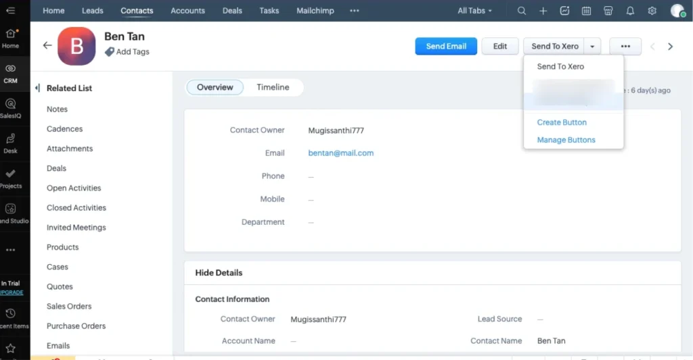
Task: Select Create Button in dropdown menu
Action: click(562, 122)
